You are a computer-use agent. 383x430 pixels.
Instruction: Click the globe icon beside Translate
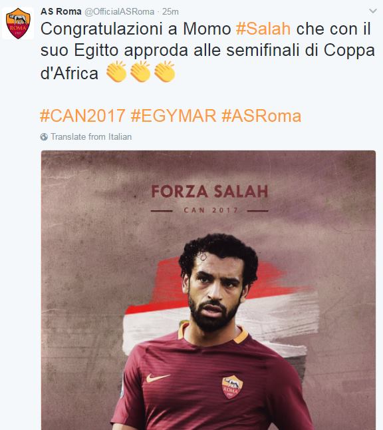(44, 137)
